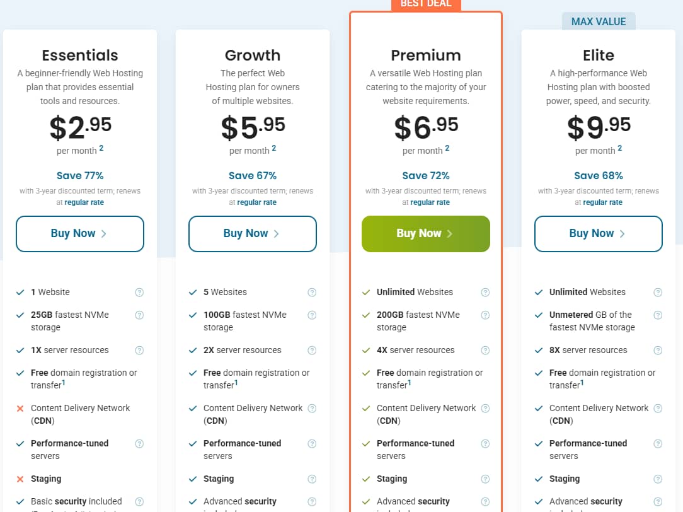Click regular rate link in Premium plan

tap(430, 202)
